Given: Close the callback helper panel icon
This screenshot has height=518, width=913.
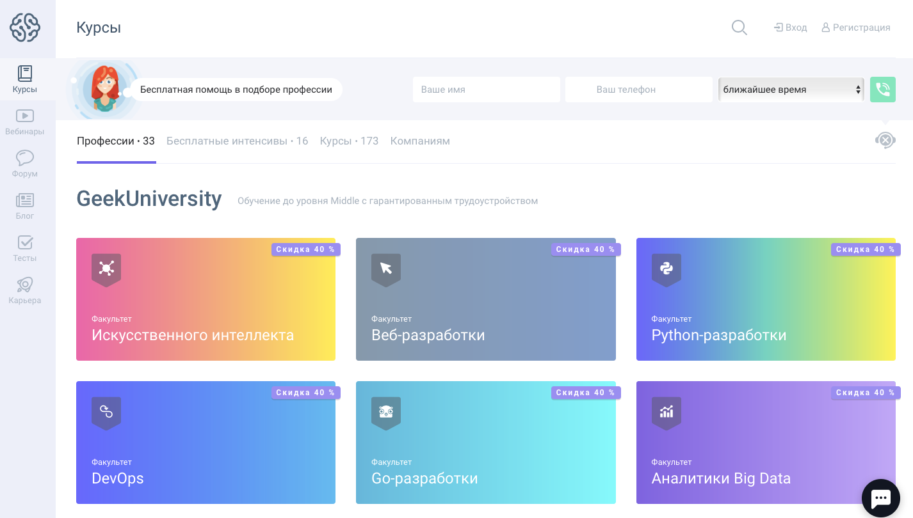Looking at the screenshot, I should tap(885, 140).
